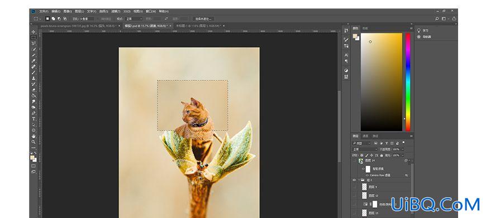
Task: Toggle visibility of layer 12
Action: (354, 196)
